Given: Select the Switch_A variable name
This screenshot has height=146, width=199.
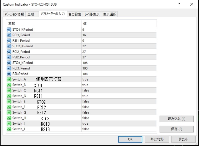Looking at the screenshot, I should coord(19,79).
